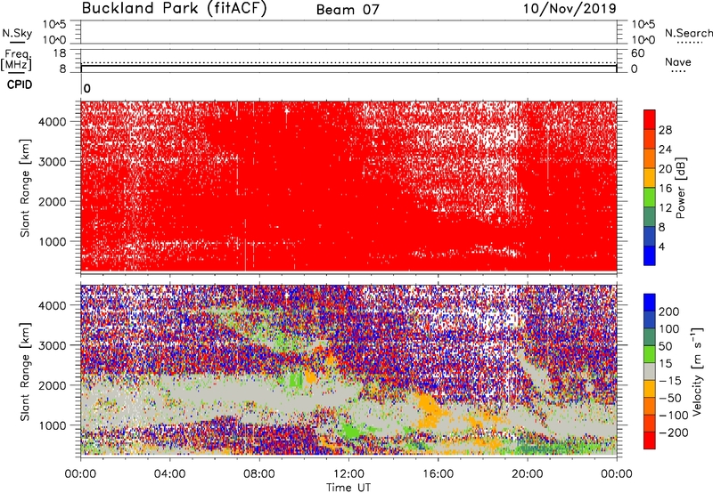Click the '50' tick on Velocity colorbar
The height and width of the screenshot is (493, 713).
coord(665,346)
